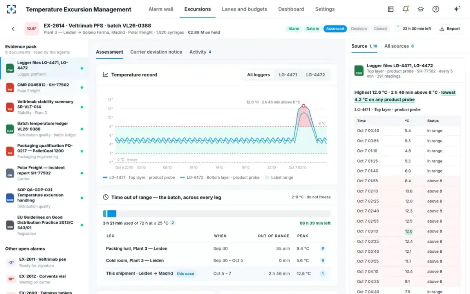Click highlighted 'lowest 4.2 °C on any product probe'

click(405, 96)
